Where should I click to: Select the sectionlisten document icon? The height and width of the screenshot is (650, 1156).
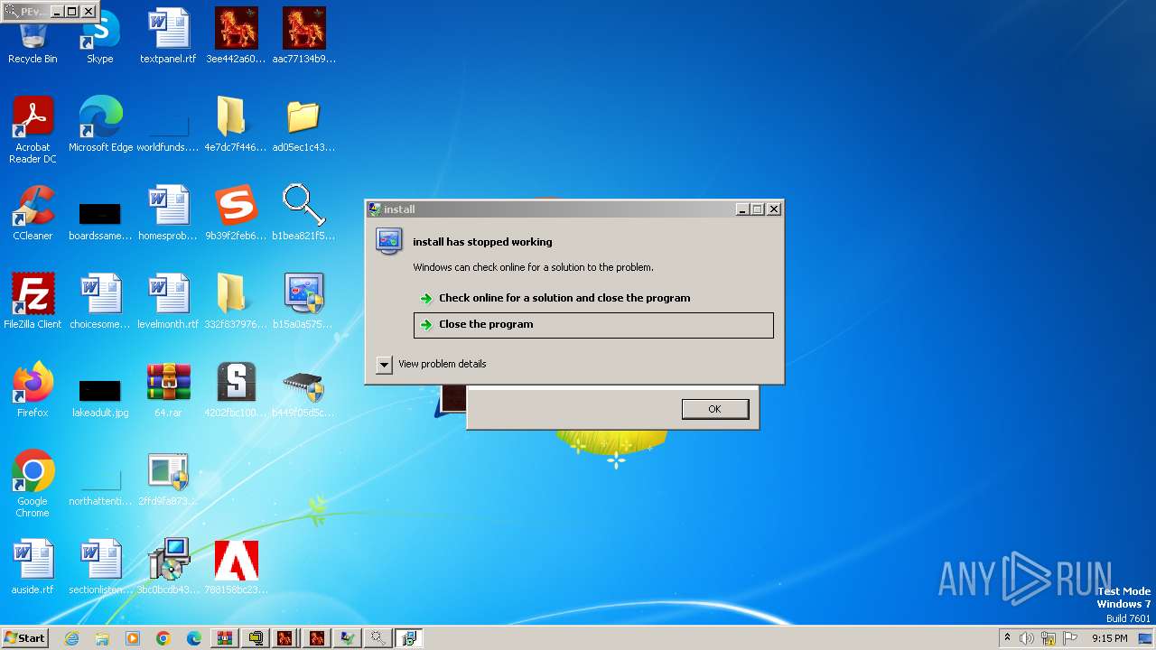click(x=100, y=567)
